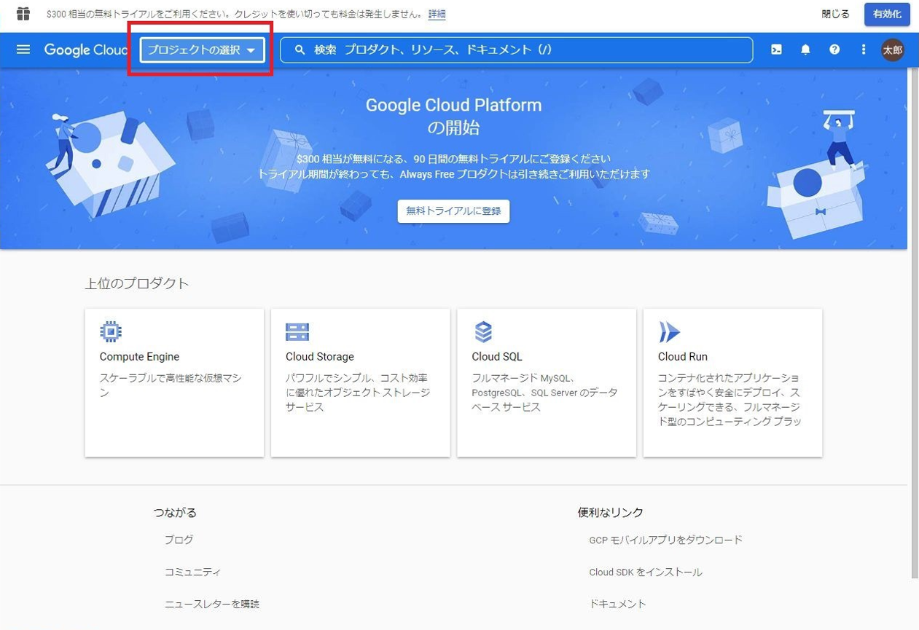The height and width of the screenshot is (630, 919).
Task: Click the 無料トライアルに登録 button
Action: tap(453, 210)
